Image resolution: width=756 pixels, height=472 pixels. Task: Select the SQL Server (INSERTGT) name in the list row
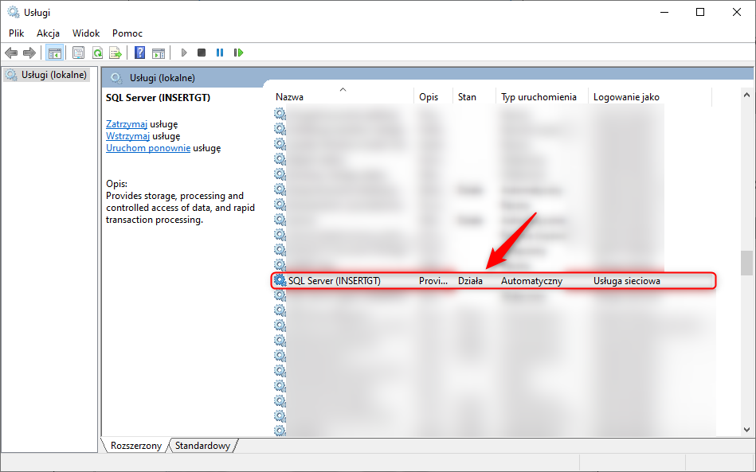[334, 281]
